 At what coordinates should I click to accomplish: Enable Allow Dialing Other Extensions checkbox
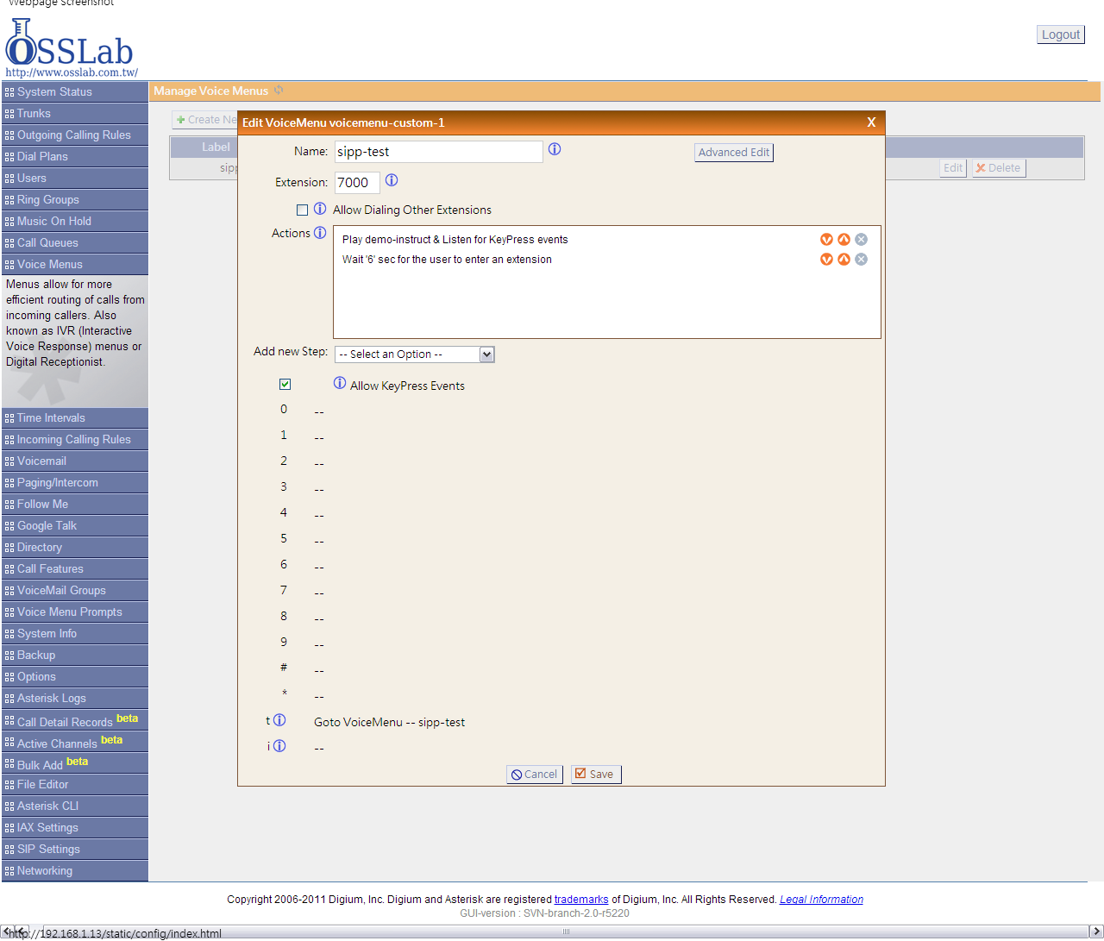coord(302,210)
